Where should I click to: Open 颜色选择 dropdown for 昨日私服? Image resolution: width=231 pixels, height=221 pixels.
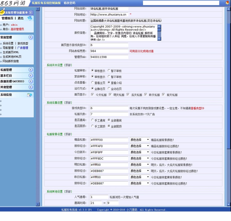point(140,177)
